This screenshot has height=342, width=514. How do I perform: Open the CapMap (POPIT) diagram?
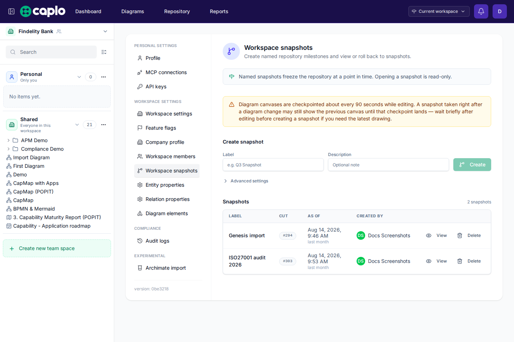coord(33,192)
